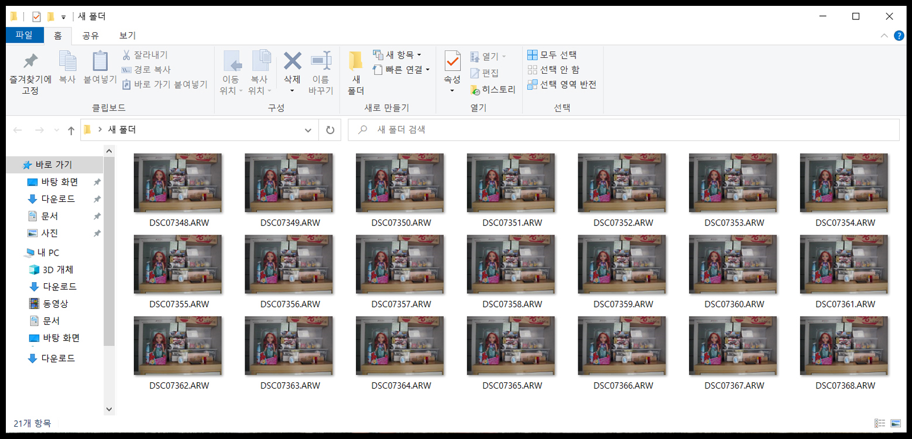Switch to details view icon in status bar
Screen dimensions: 912x439
pos(880,423)
